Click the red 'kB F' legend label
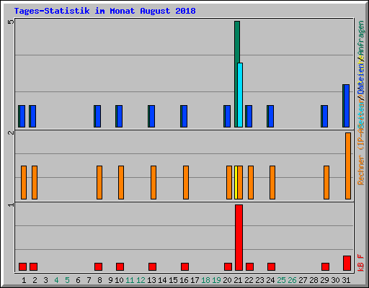This screenshot has width=369, height=288. pos(361,263)
